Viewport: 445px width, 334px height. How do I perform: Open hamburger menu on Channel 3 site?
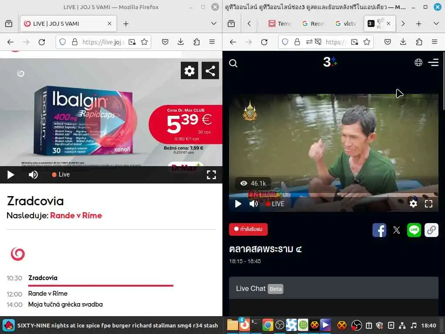point(434,62)
